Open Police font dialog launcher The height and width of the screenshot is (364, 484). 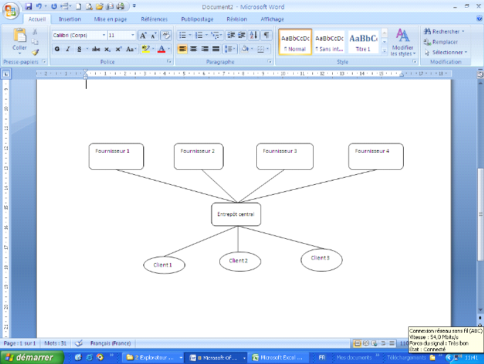click(x=169, y=62)
